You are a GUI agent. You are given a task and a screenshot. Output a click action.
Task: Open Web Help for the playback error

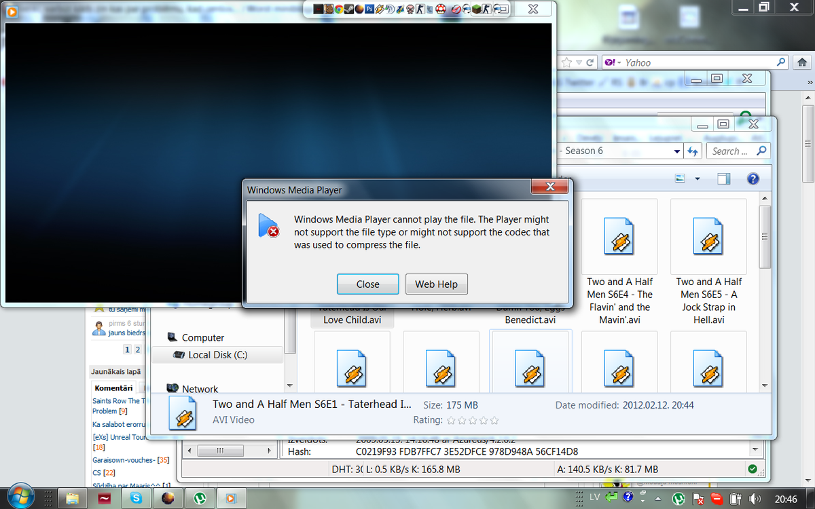pyautogui.click(x=437, y=284)
